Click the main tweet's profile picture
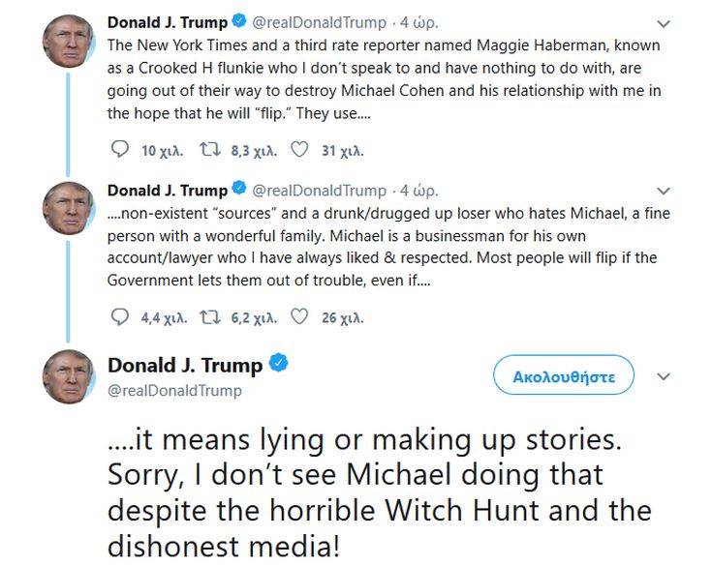 pyautogui.click(x=68, y=376)
